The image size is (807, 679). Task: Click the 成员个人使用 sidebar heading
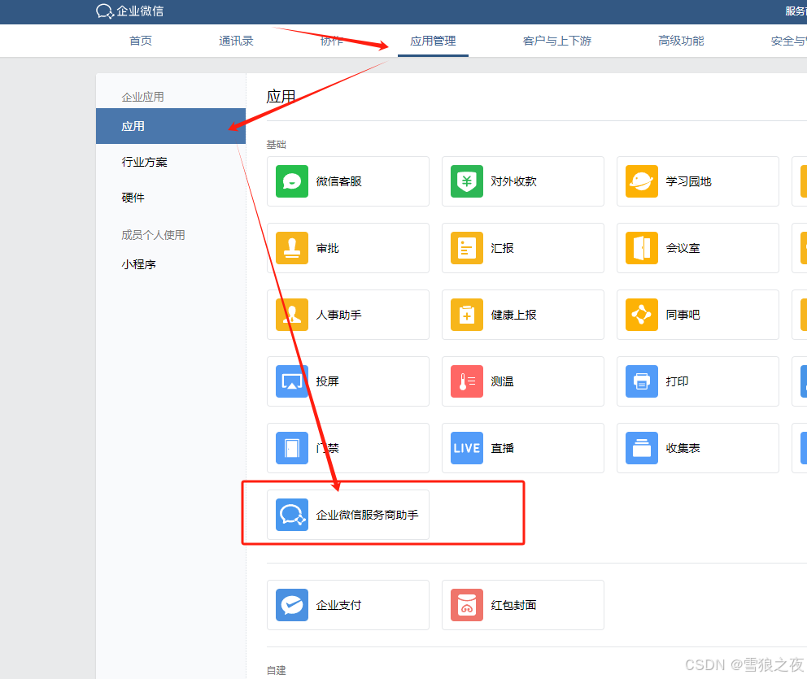154,235
